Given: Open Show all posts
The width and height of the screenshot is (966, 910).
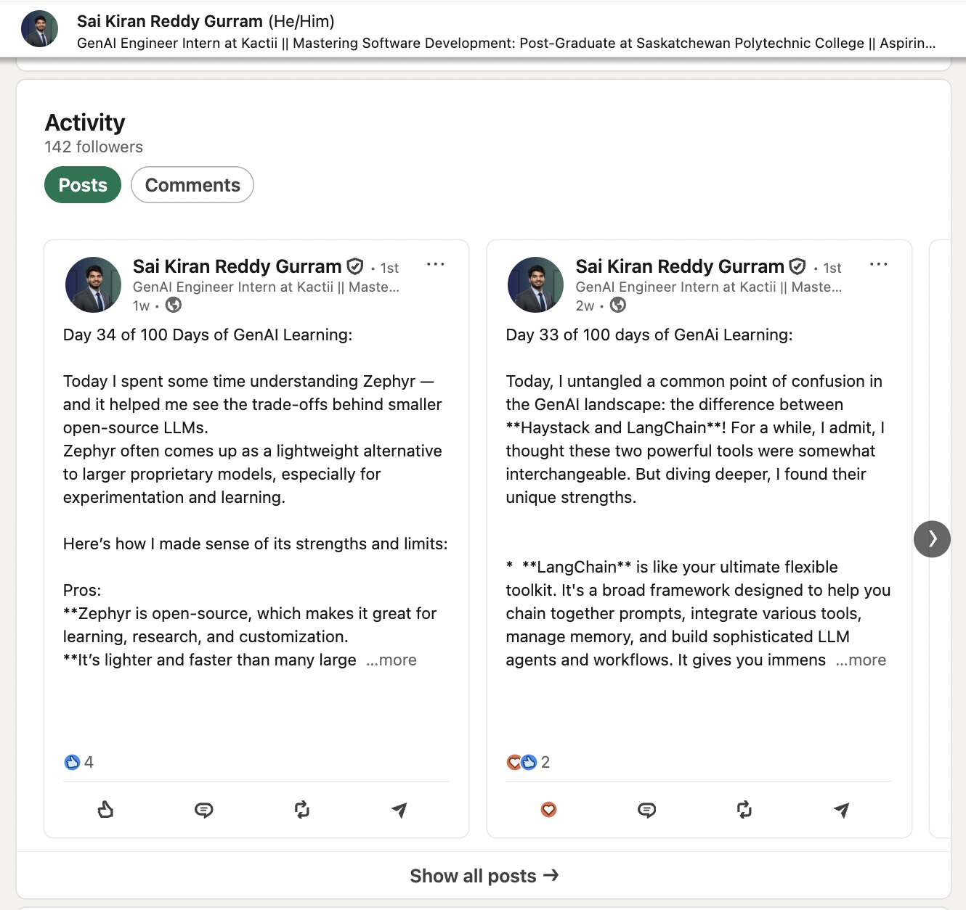Looking at the screenshot, I should coord(484,875).
